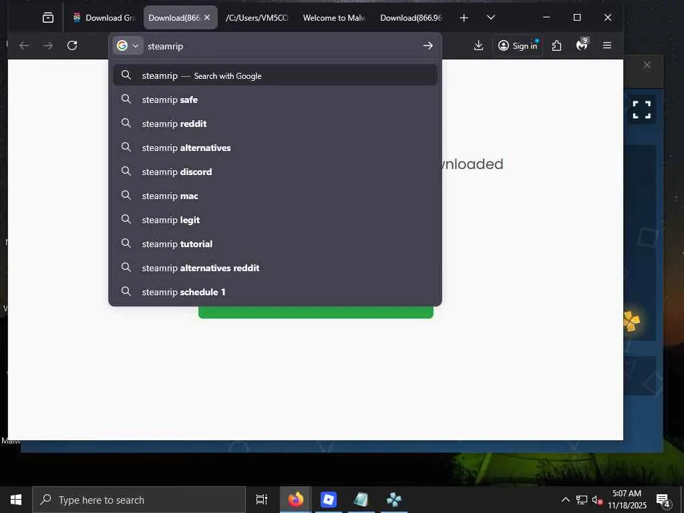Pick the steamrip legit suggestion
Image resolution: width=684 pixels, height=513 pixels.
click(275, 219)
